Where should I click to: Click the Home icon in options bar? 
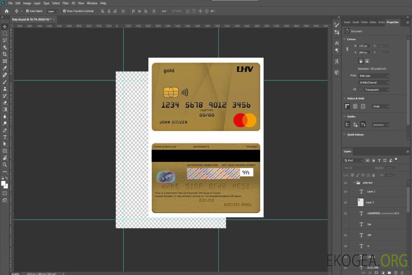pyautogui.click(x=6, y=11)
